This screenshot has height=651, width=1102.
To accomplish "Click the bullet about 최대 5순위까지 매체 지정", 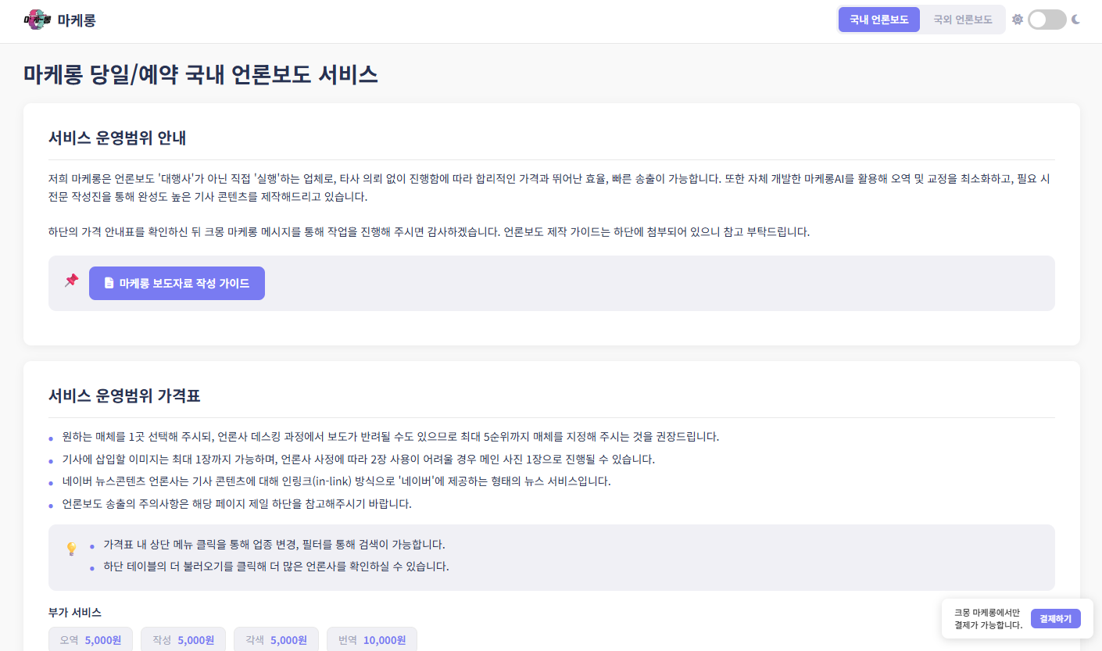I will pos(390,436).
